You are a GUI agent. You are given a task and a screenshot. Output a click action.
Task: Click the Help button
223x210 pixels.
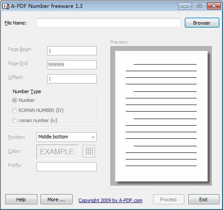click(21, 199)
